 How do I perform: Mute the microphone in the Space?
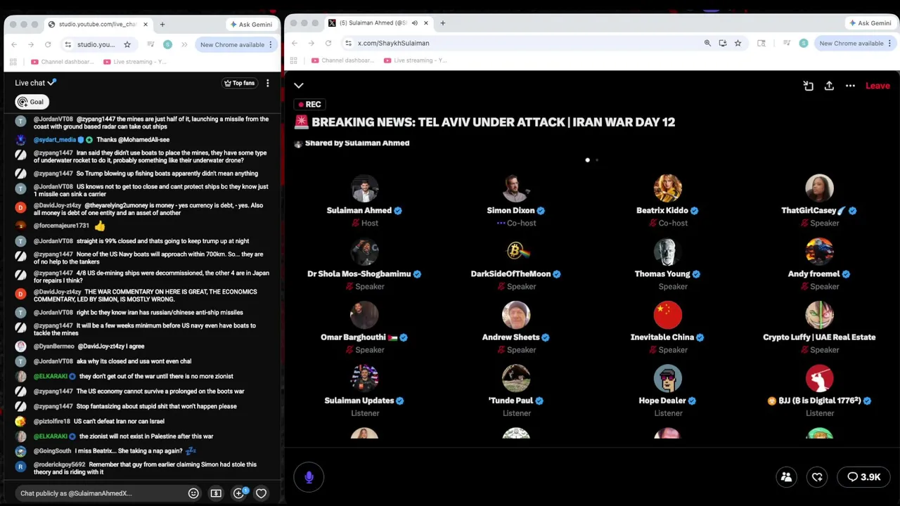pyautogui.click(x=309, y=477)
